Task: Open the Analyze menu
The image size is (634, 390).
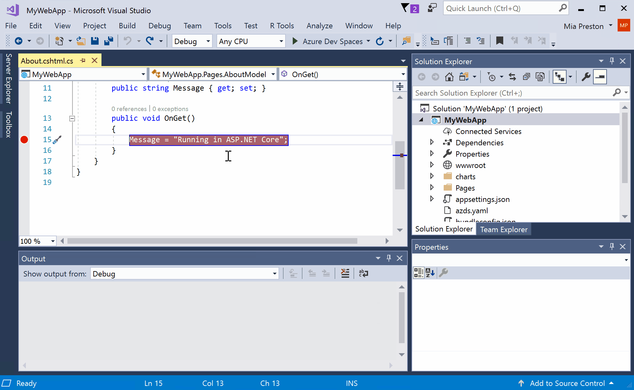Action: [319, 26]
